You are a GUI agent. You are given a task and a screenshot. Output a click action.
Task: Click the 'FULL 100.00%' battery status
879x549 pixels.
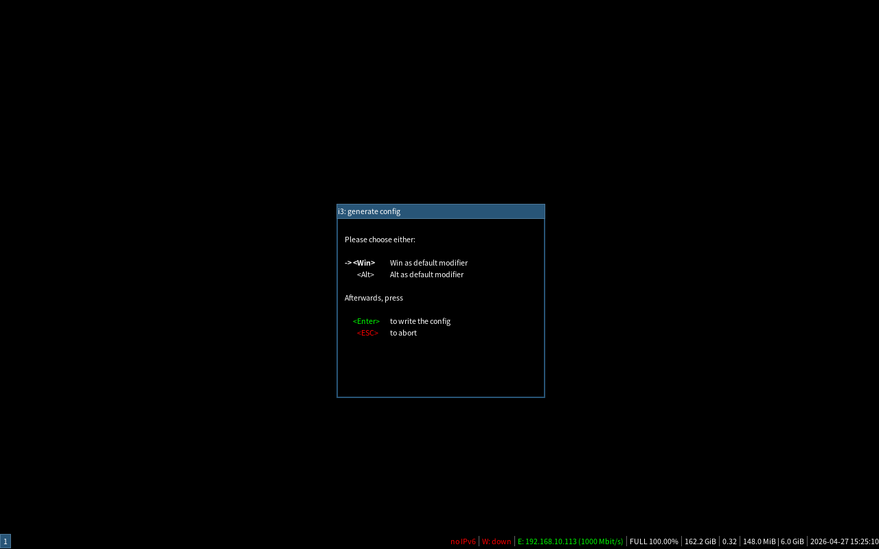coord(654,541)
